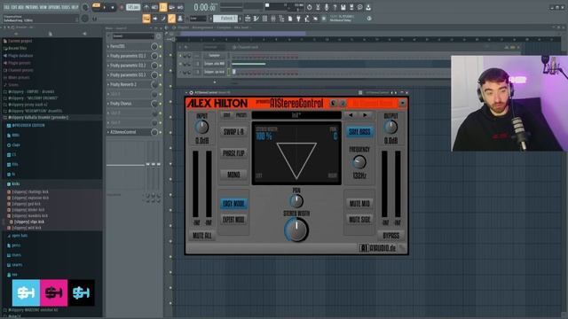This screenshot has width=568, height=319.
Task: Open the Help menu
Action: pyautogui.click(x=75, y=7)
